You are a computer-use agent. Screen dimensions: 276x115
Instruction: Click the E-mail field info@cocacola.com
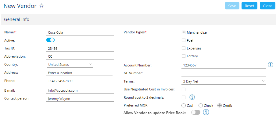click(x=80, y=91)
